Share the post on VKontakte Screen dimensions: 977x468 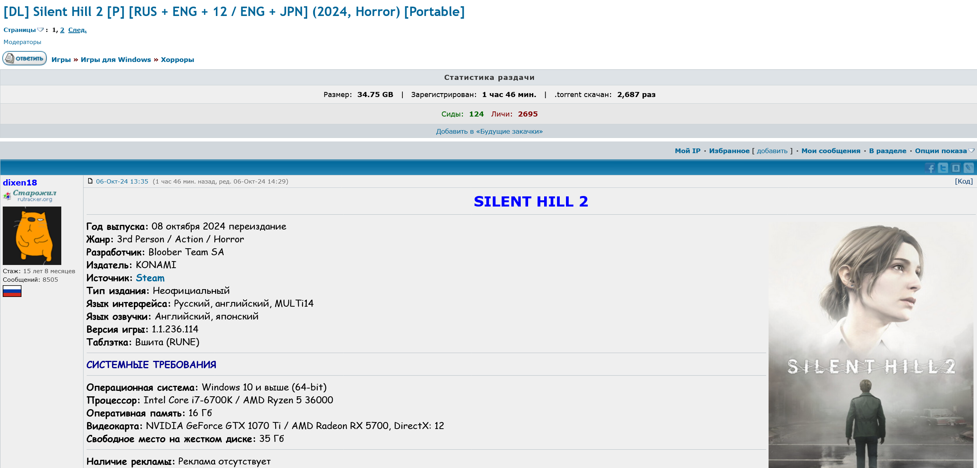click(956, 168)
